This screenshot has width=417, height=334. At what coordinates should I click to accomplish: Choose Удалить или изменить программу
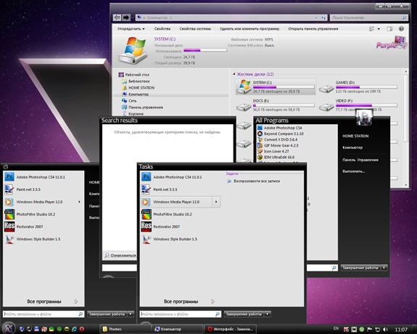click(249, 28)
